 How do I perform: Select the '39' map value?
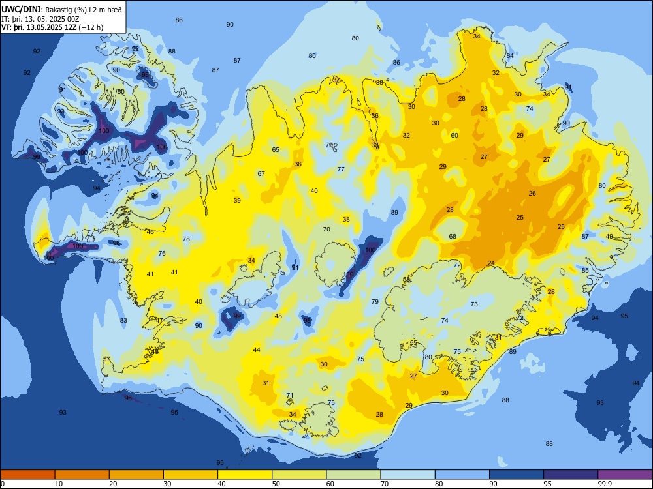click(237, 200)
